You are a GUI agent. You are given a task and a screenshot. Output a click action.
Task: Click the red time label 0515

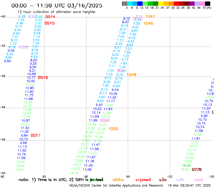pos(50,23)
